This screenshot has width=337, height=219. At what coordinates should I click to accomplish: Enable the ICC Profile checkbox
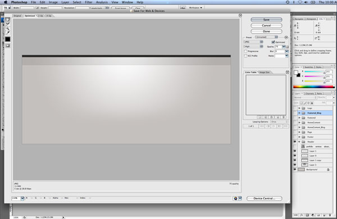245,56
